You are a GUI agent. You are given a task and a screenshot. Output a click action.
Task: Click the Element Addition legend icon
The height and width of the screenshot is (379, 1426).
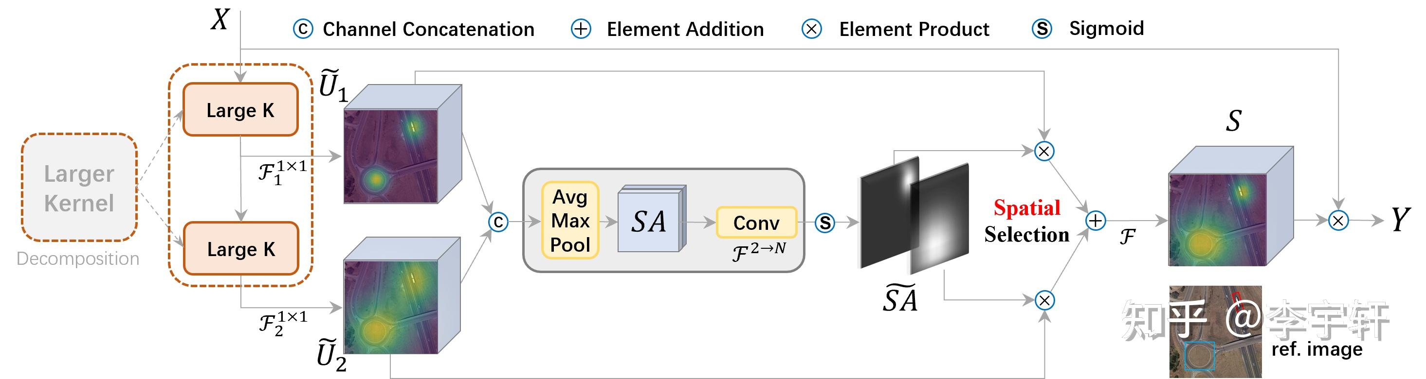point(581,29)
